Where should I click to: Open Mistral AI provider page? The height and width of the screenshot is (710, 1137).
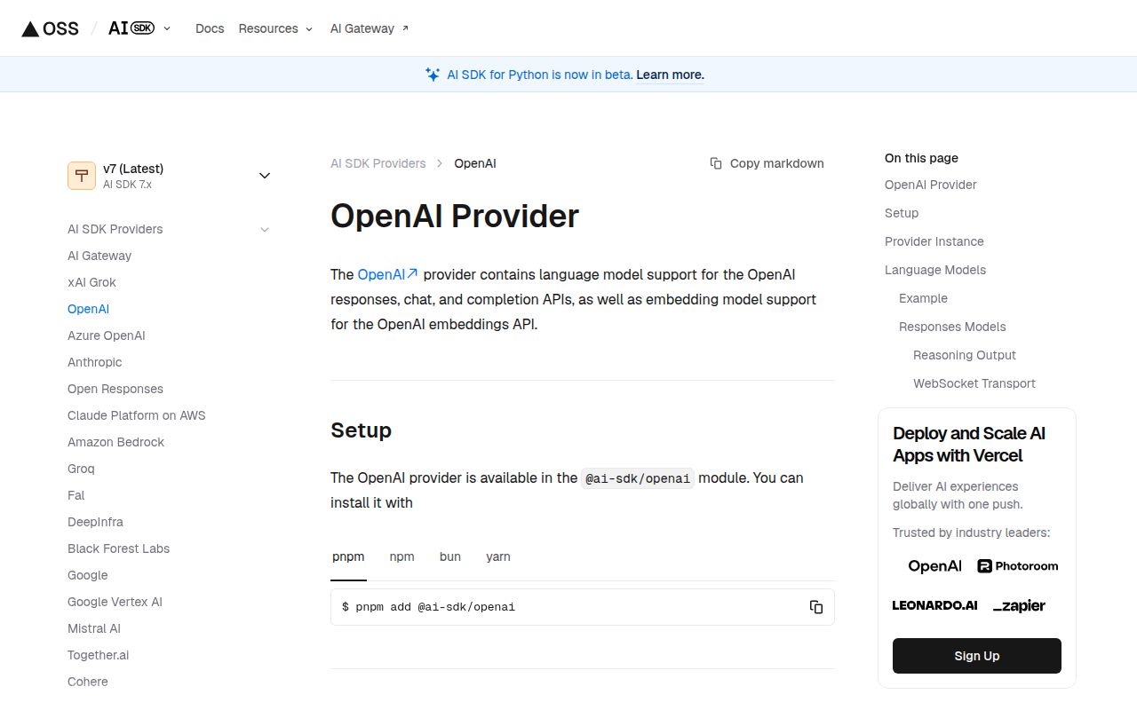pos(93,628)
